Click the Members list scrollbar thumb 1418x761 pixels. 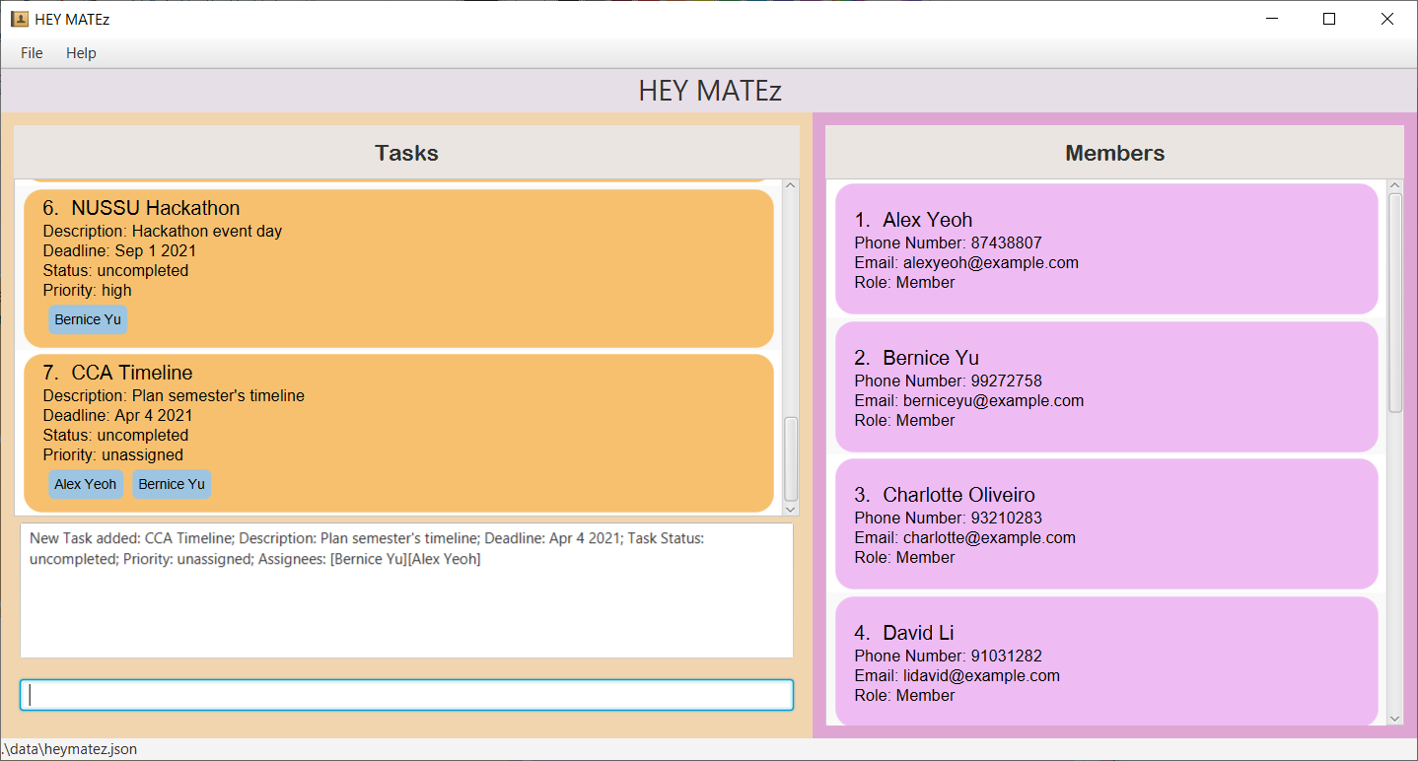tap(1395, 303)
